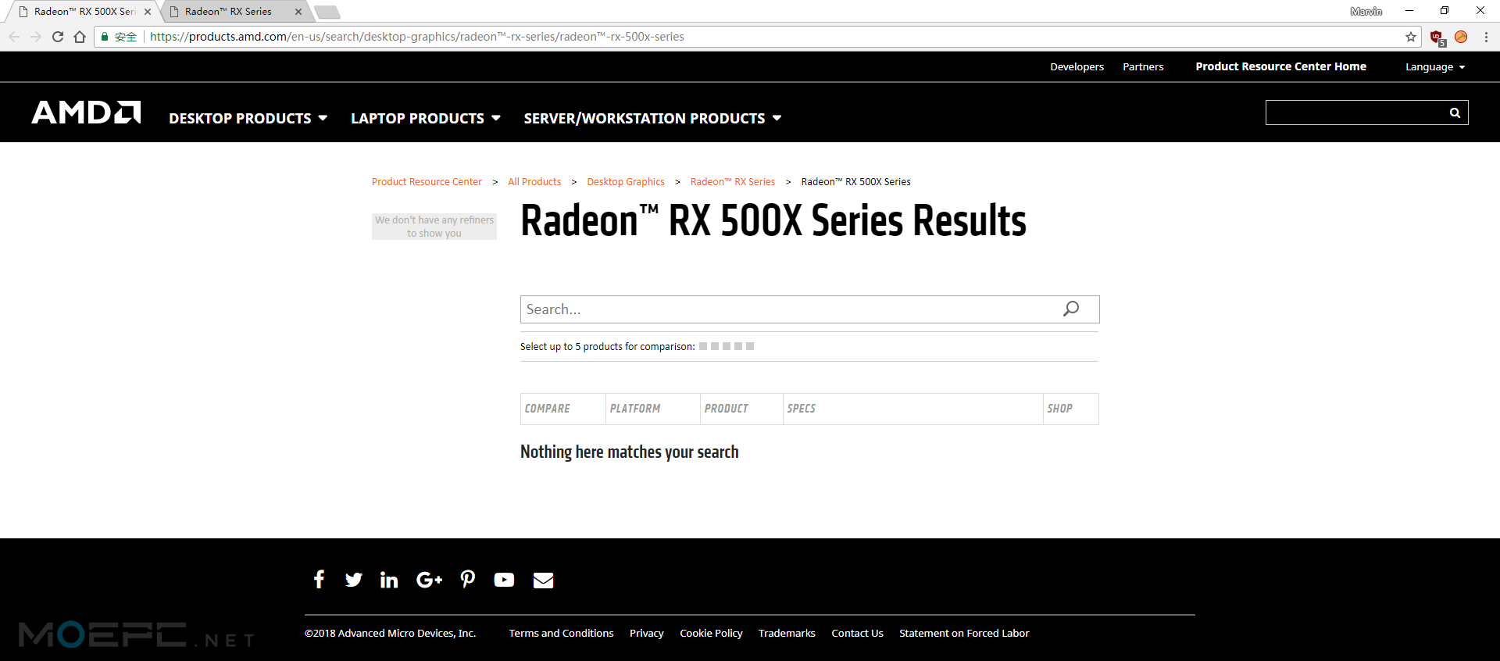Click Desktop Graphics breadcrumb

pos(626,182)
